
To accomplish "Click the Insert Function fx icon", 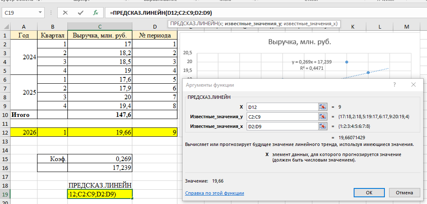I will tap(96, 13).
